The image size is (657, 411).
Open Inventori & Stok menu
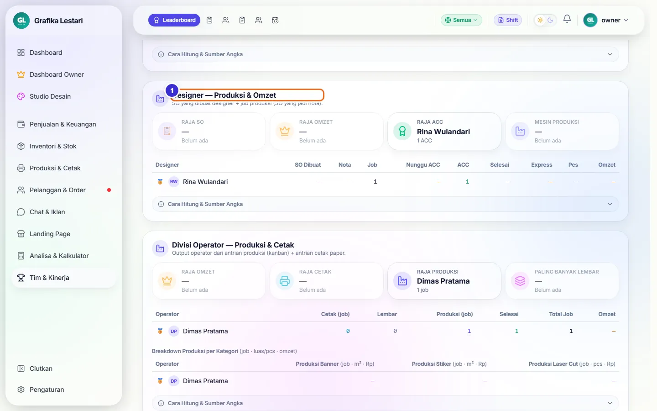[64, 146]
